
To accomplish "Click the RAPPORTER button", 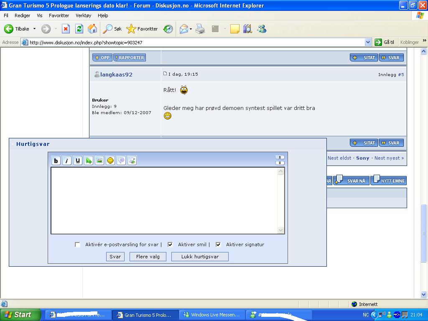I will (x=130, y=58).
